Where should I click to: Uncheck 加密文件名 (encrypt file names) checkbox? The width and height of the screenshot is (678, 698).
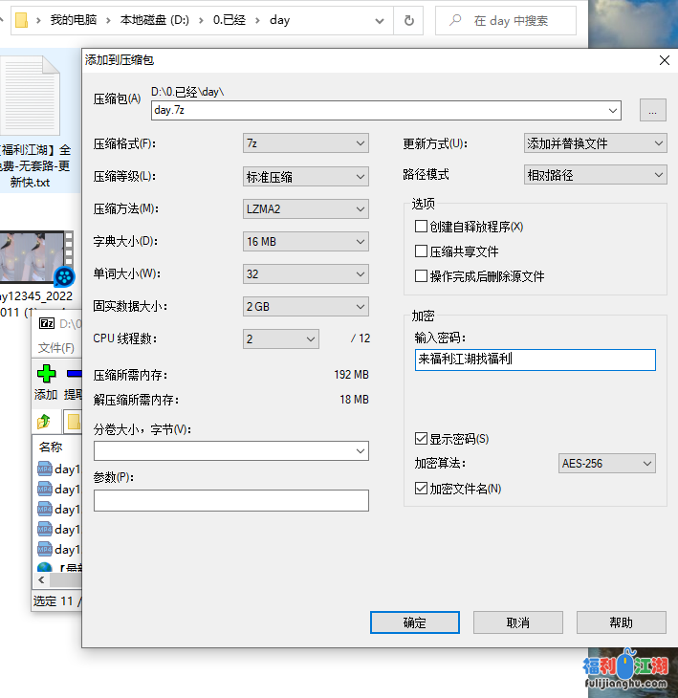[421, 489]
